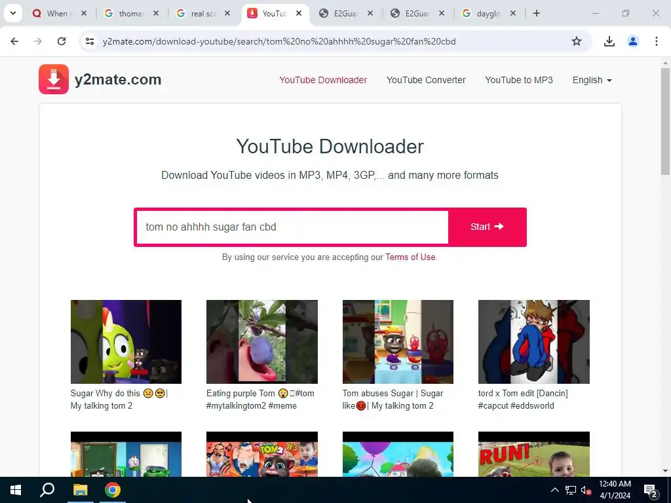Close the first E2Guardian tab
Image resolution: width=671 pixels, height=503 pixels.
(370, 13)
